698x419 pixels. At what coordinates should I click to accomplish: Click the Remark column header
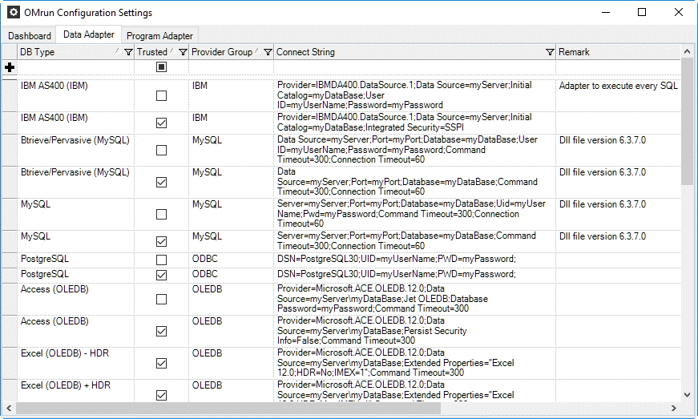[619, 52]
